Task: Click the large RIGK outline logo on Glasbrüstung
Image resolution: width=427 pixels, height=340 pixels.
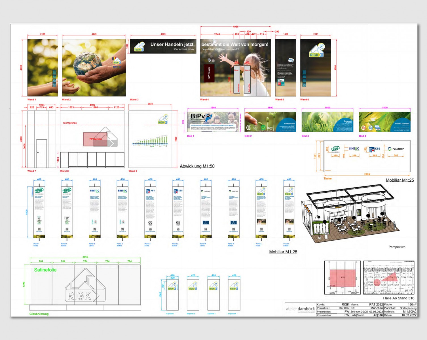Action: (85, 285)
